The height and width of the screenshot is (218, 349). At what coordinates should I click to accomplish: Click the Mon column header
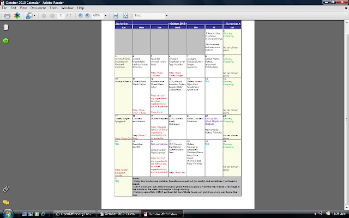(x=142, y=27)
